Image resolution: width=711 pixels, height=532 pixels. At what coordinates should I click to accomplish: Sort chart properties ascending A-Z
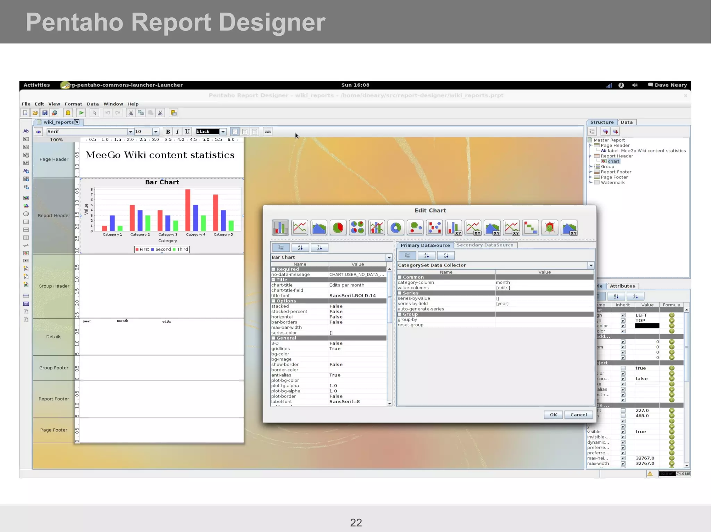tap(300, 247)
